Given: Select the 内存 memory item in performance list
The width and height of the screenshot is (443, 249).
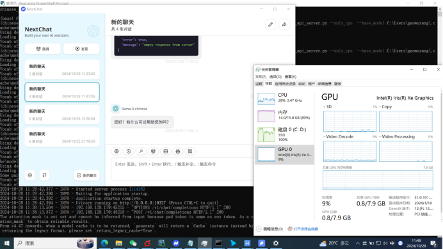Looking at the screenshot, I should (x=284, y=116).
